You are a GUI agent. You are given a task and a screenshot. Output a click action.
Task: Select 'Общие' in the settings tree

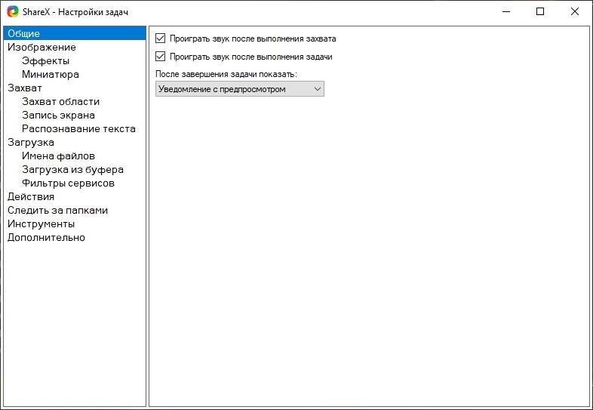click(x=24, y=33)
